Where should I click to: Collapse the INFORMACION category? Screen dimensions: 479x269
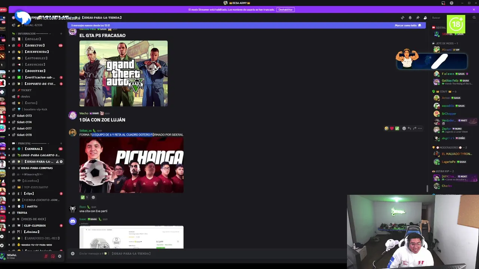(33, 34)
